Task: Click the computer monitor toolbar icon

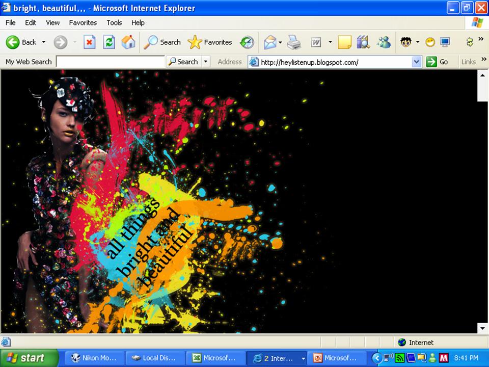Action: 445,42
